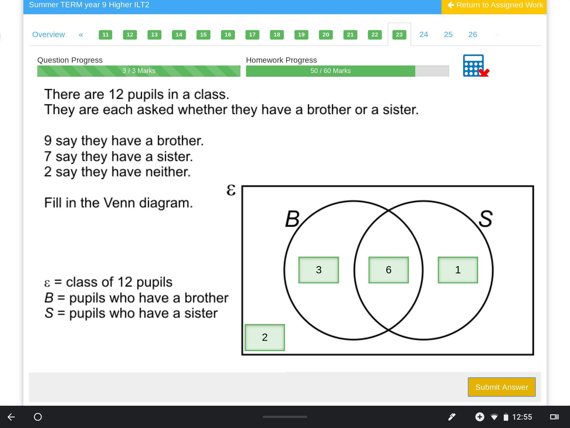
Task: Click Return to Assigned Work
Action: click(x=494, y=5)
